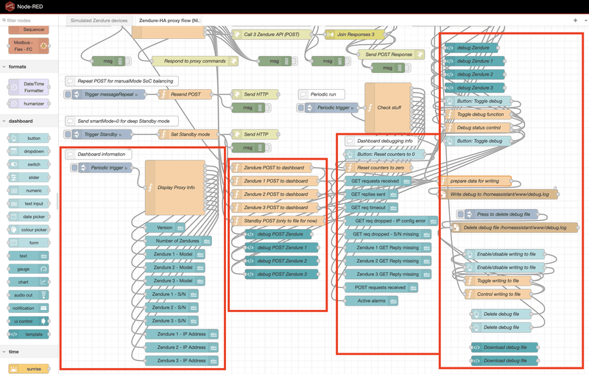Select the GET requests received text node
The image size is (589, 374).
click(378, 181)
